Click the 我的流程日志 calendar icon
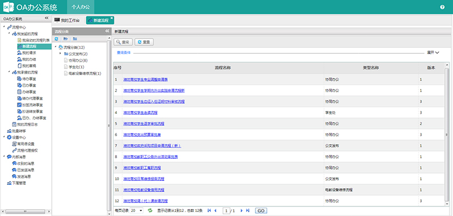Viewport: 453px width, 216px height. tap(14, 124)
